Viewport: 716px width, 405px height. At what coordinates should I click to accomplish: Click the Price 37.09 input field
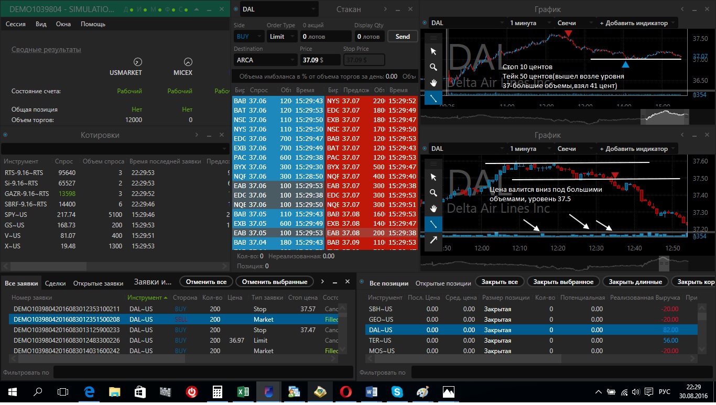(319, 60)
